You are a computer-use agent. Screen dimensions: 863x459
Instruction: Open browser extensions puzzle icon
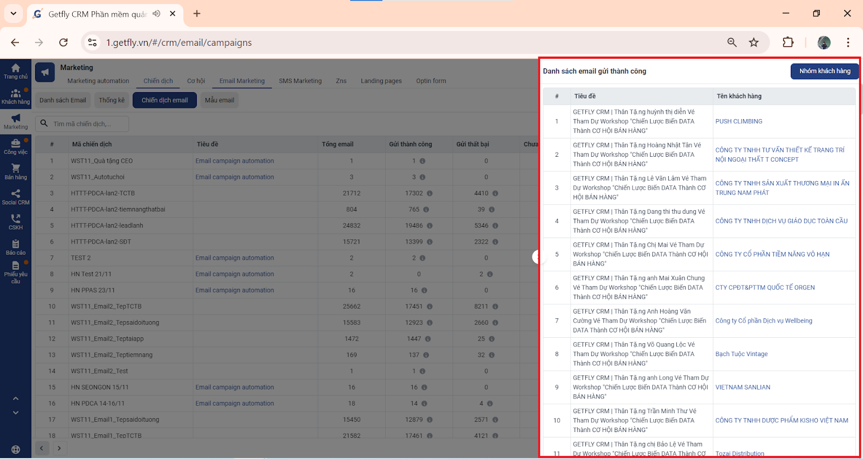[x=788, y=43]
